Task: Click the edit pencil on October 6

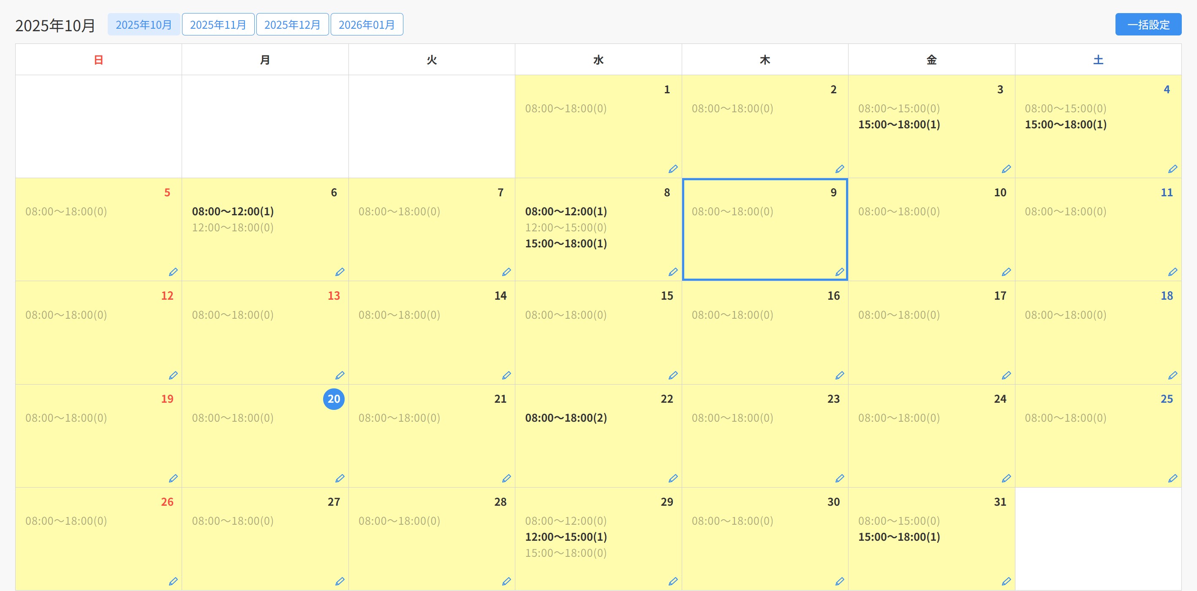Action: coord(340,272)
